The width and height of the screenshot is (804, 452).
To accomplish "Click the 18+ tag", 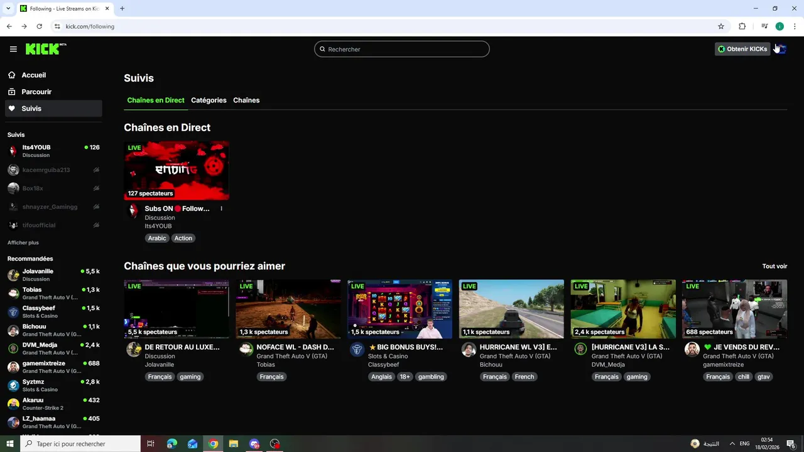I will tap(405, 377).
